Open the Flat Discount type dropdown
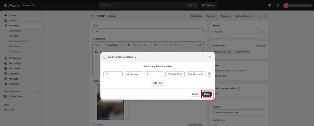The width and height of the screenshot is (314, 126). pyautogui.click(x=195, y=74)
